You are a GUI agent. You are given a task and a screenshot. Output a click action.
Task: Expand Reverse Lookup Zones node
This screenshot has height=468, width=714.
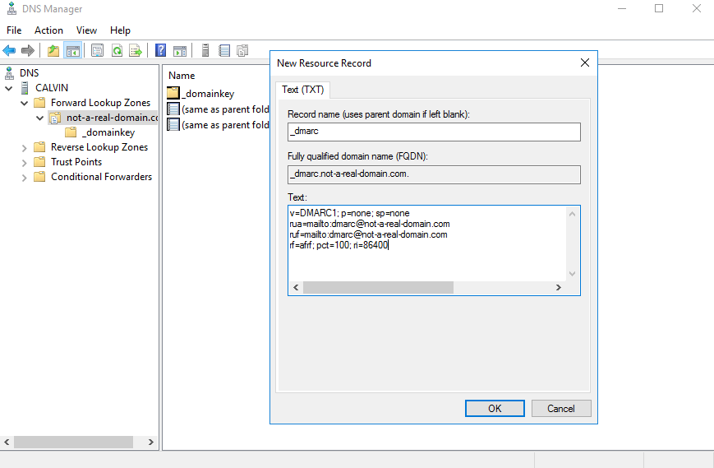click(x=24, y=148)
